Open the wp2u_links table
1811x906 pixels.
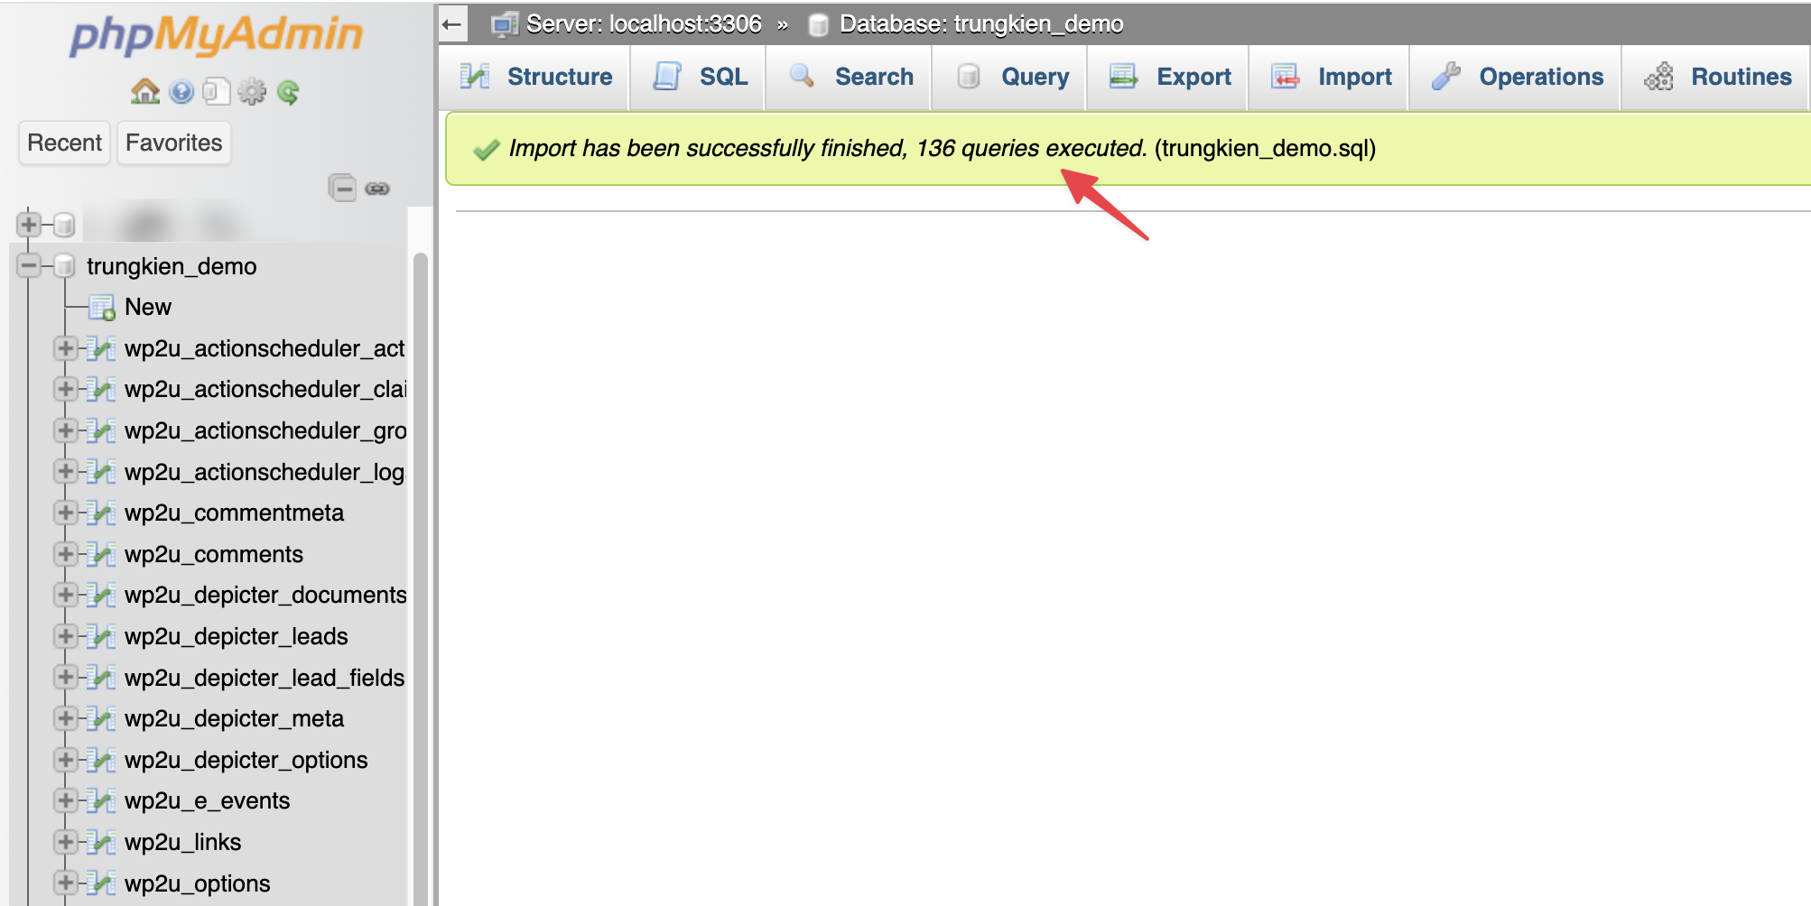coord(182,842)
